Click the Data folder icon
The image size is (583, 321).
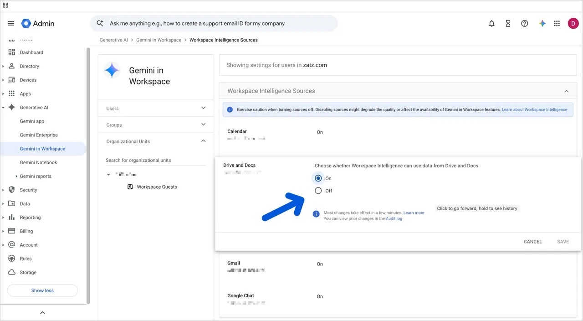pyautogui.click(x=12, y=203)
